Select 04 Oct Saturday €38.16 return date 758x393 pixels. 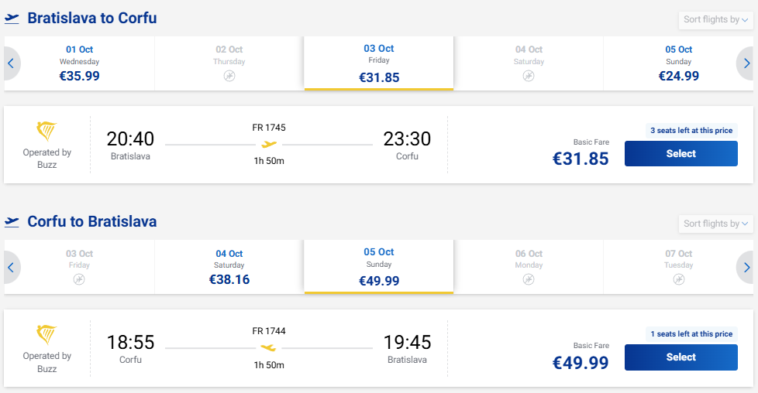click(229, 267)
